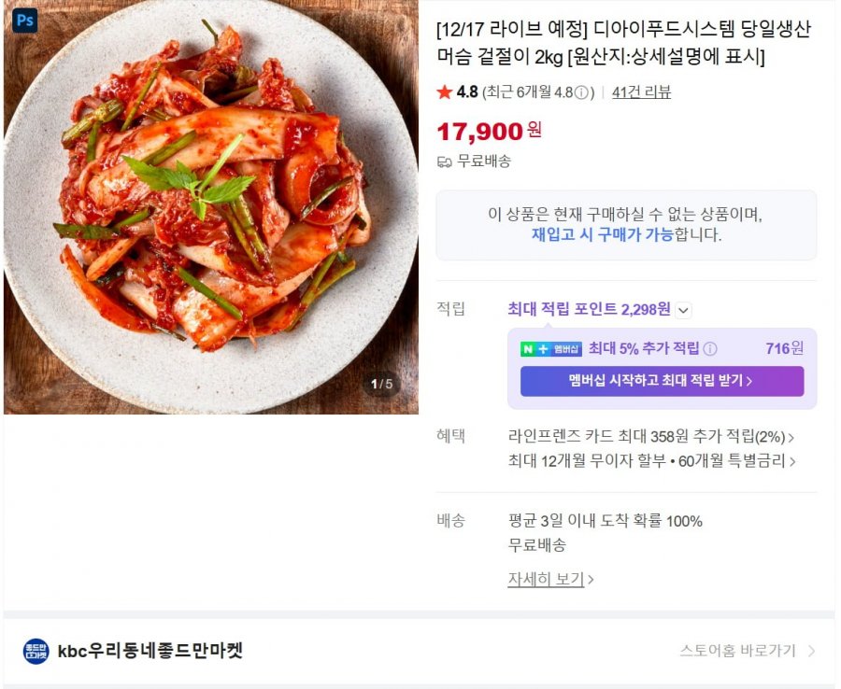Image resolution: width=841 pixels, height=689 pixels.
Task: Open 자세히 보기 delivery details link
Action: 550,579
